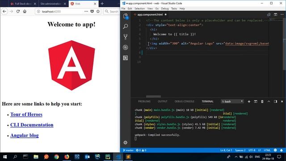The width and height of the screenshot is (286, 161).
Task: Open the Tour of Heroes link
Action: 26,114
